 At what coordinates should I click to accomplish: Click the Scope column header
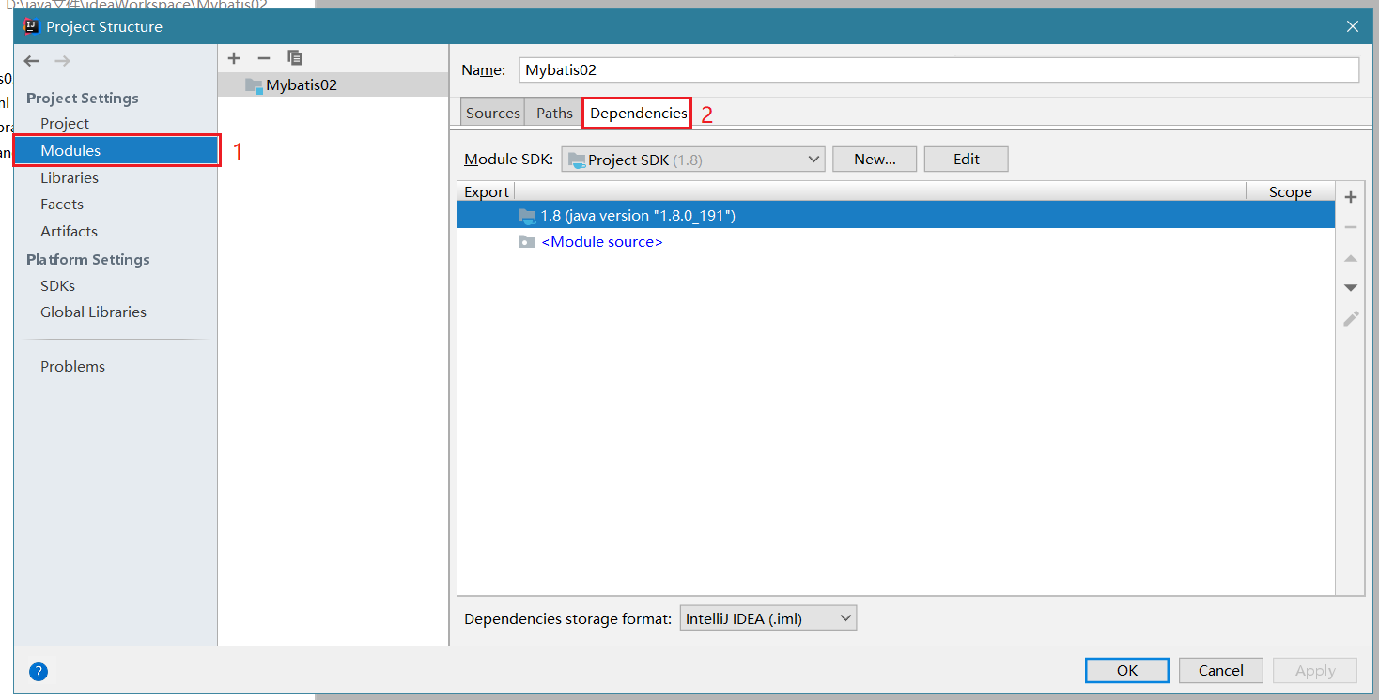(1291, 191)
